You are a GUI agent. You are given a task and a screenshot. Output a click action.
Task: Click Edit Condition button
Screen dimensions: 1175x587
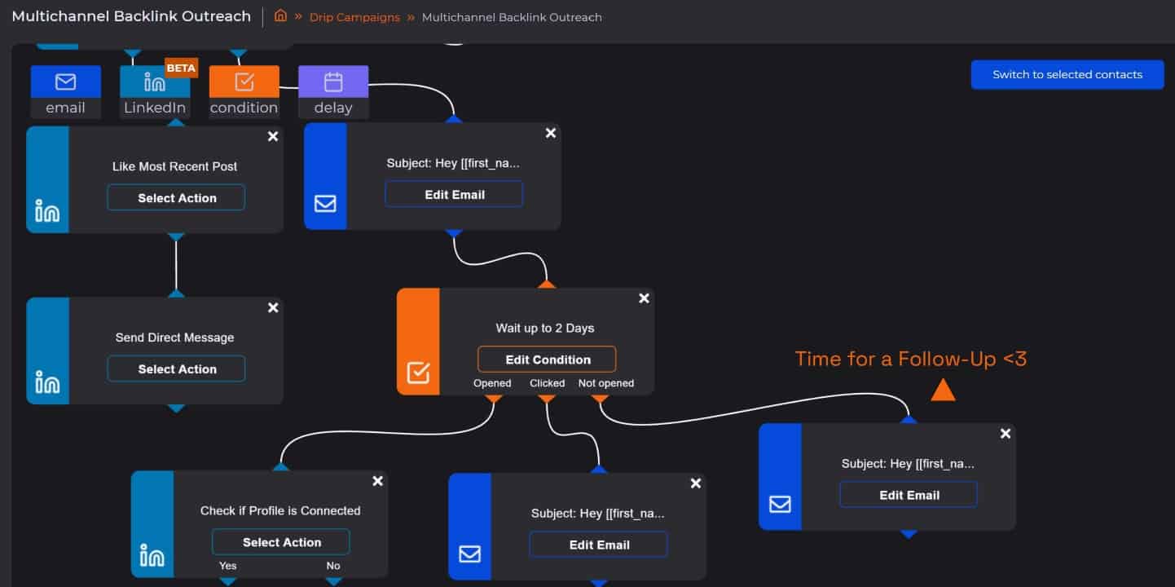click(547, 360)
